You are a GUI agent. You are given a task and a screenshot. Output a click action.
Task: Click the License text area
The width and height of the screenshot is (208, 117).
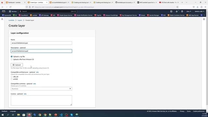coord(41,100)
